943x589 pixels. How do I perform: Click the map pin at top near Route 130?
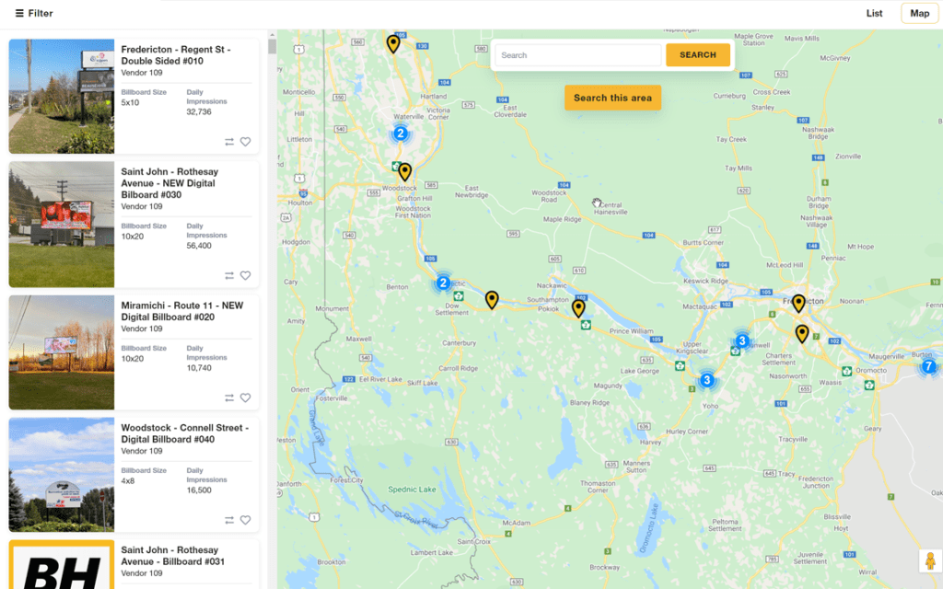392,43
